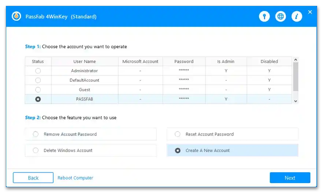Click the Administrator user name cell

tap(85, 71)
